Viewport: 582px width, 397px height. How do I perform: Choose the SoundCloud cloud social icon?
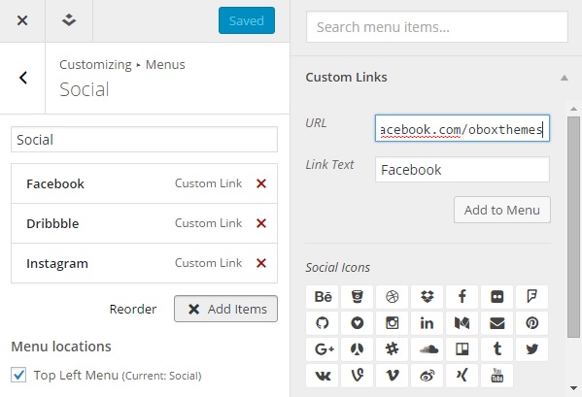[x=428, y=349]
